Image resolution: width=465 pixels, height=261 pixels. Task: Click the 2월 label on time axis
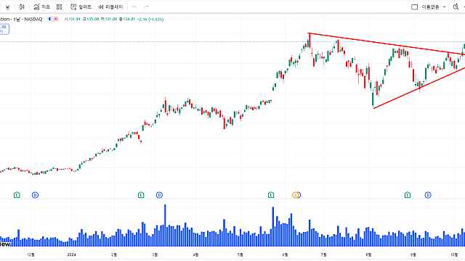(x=114, y=254)
